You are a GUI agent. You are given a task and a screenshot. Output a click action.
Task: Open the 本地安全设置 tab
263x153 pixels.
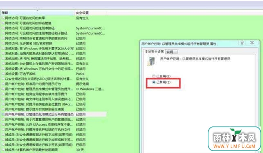pyautogui.click(x=154, y=51)
